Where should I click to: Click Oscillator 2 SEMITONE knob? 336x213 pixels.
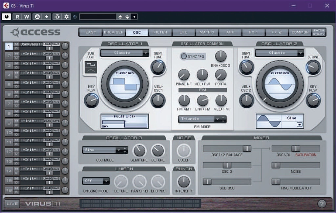[x=246, y=67]
